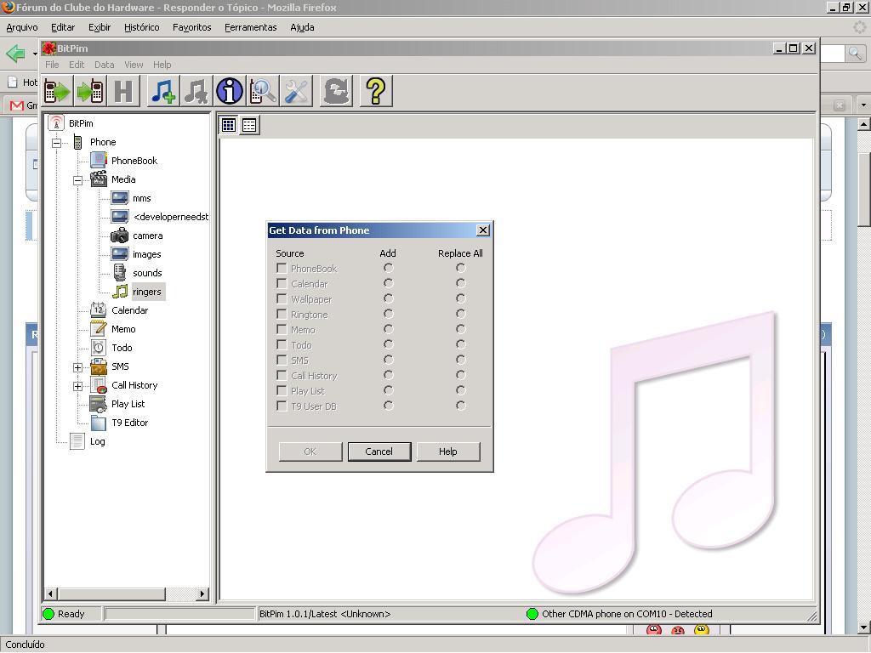This screenshot has width=871, height=653.
Task: Click the add ringtone music note icon
Action: pyautogui.click(x=163, y=91)
